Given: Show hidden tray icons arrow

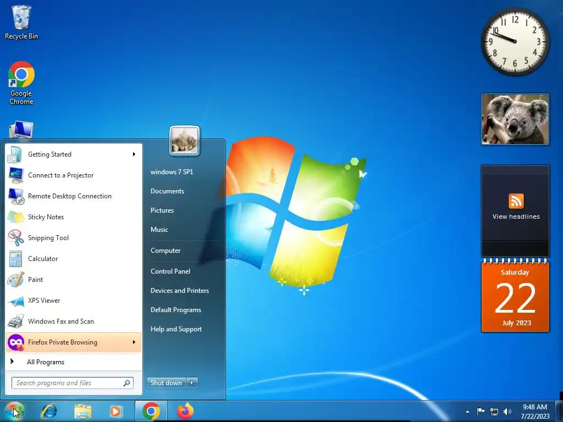Looking at the screenshot, I should pos(467,412).
